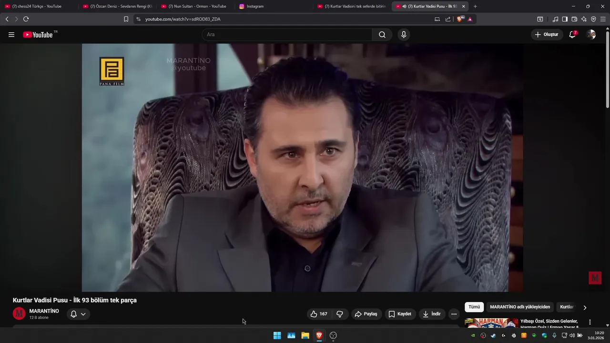Open MARANTİNO channel avatar

coord(19,313)
